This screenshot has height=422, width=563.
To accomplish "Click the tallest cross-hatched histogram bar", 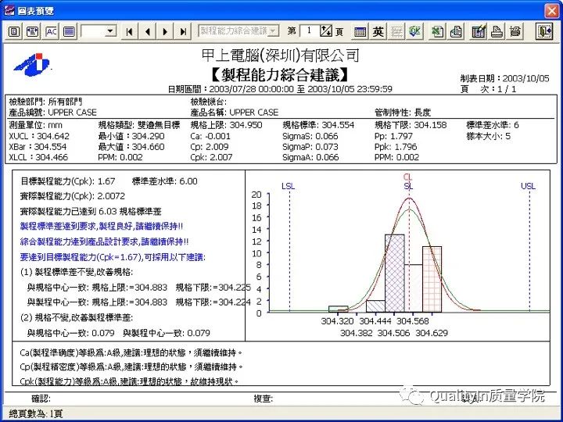I will [395, 274].
